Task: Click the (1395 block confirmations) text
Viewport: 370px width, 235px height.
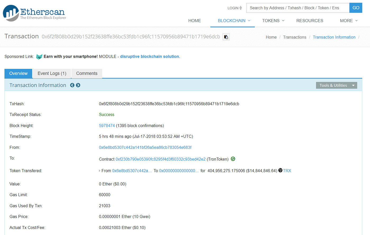Action: point(140,126)
